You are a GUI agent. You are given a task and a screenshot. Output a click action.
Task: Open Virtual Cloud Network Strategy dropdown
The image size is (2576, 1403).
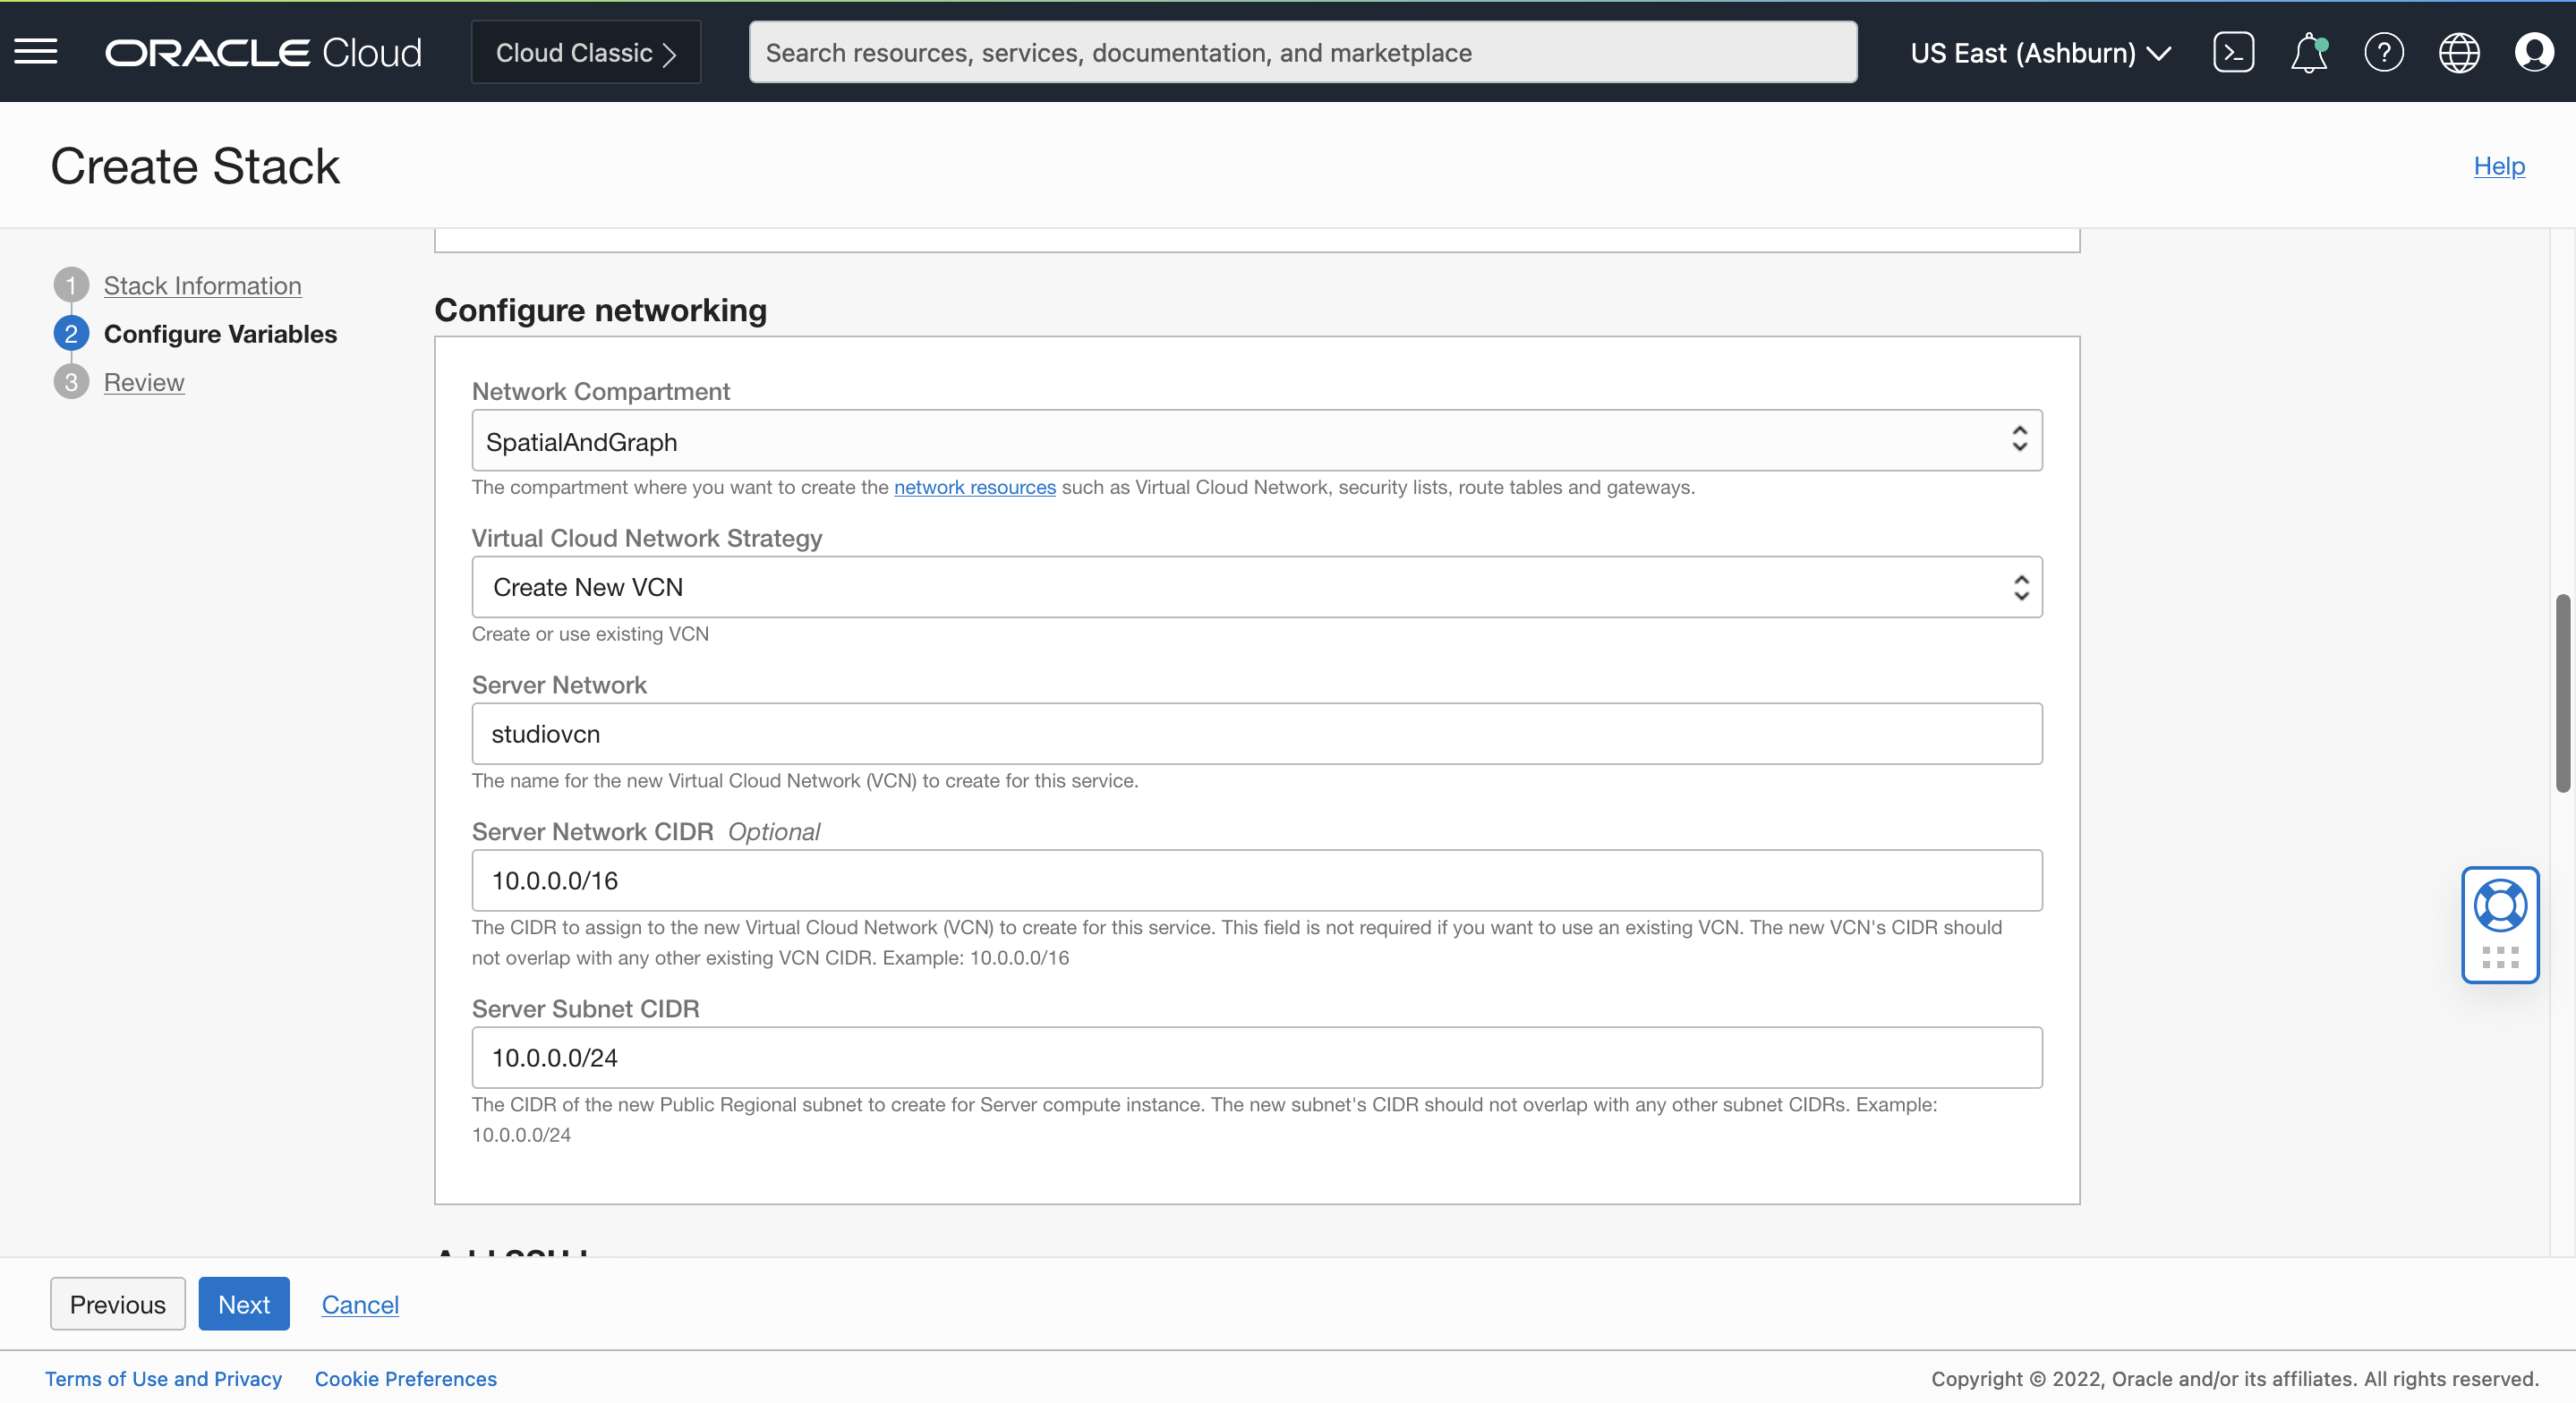pos(1256,587)
